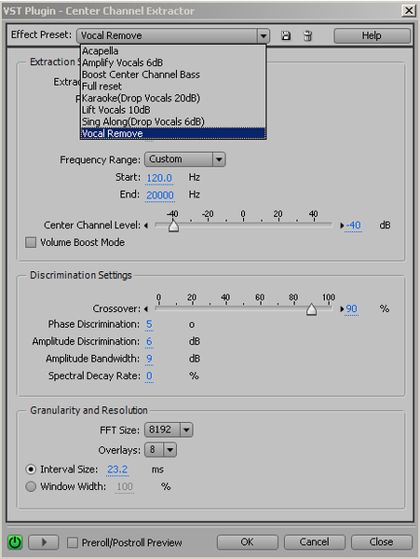The width and height of the screenshot is (420, 559).
Task: Delete preset with trash can icon
Action: 307,35
